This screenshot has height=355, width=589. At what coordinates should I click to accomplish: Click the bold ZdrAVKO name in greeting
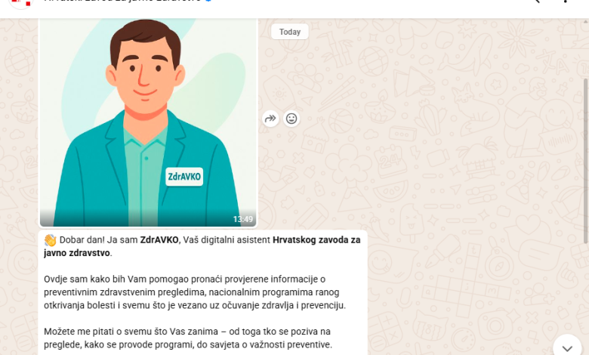pyautogui.click(x=159, y=240)
